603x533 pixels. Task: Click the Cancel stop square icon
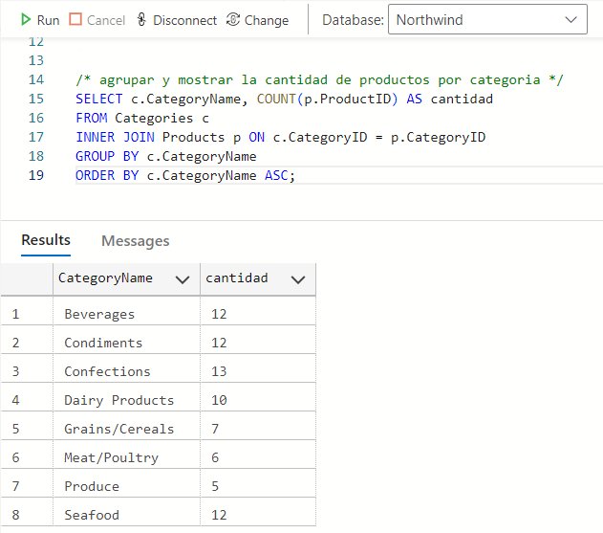pyautogui.click(x=75, y=20)
